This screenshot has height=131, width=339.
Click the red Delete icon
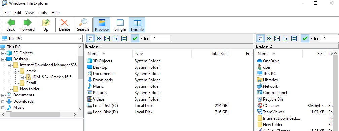click(64, 25)
